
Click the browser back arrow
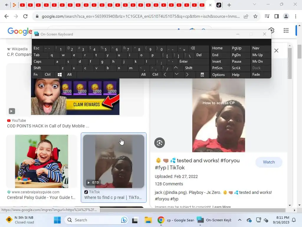pyautogui.click(x=6, y=17)
